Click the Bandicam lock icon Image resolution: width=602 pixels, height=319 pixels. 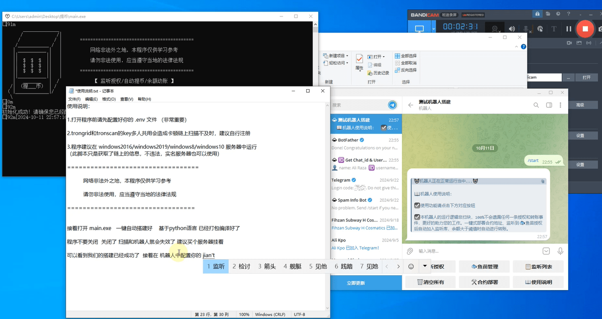[x=537, y=14]
